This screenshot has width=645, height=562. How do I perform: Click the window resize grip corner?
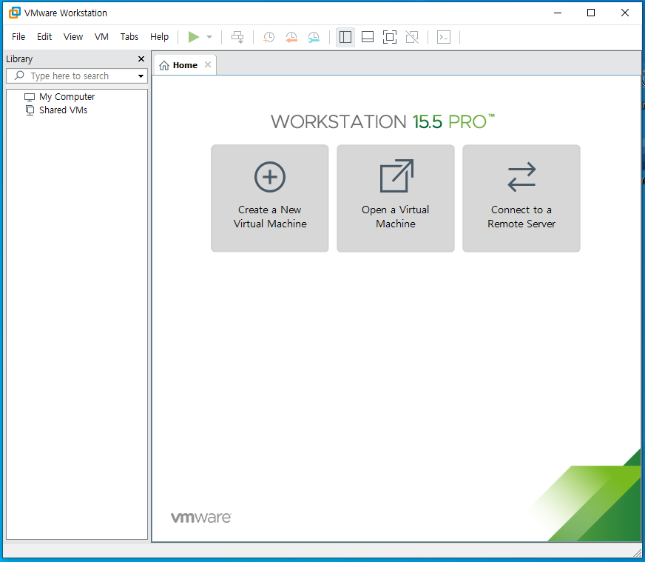coord(637,553)
